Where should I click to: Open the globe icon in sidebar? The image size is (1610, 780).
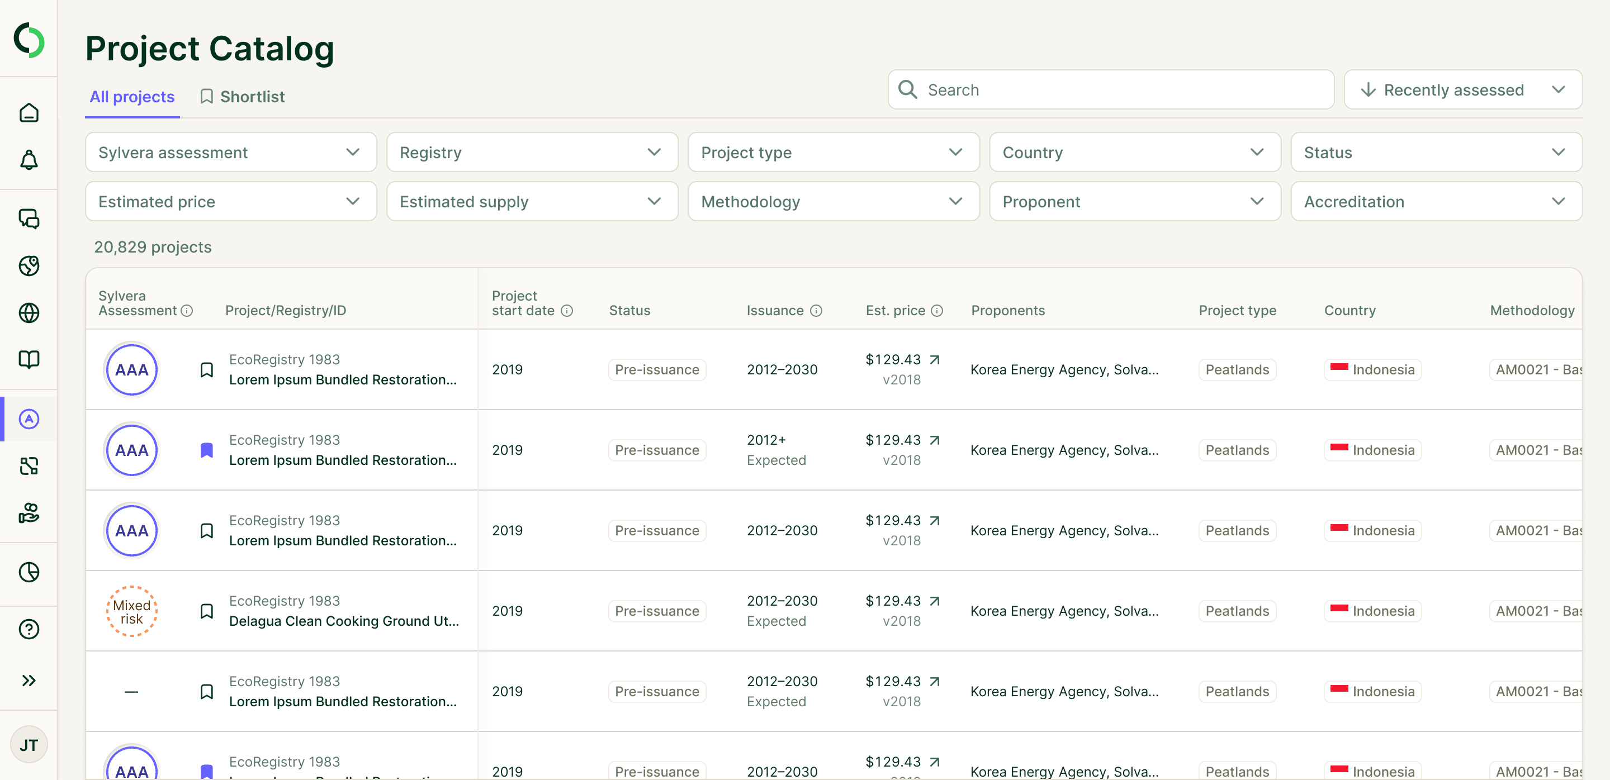pos(29,312)
